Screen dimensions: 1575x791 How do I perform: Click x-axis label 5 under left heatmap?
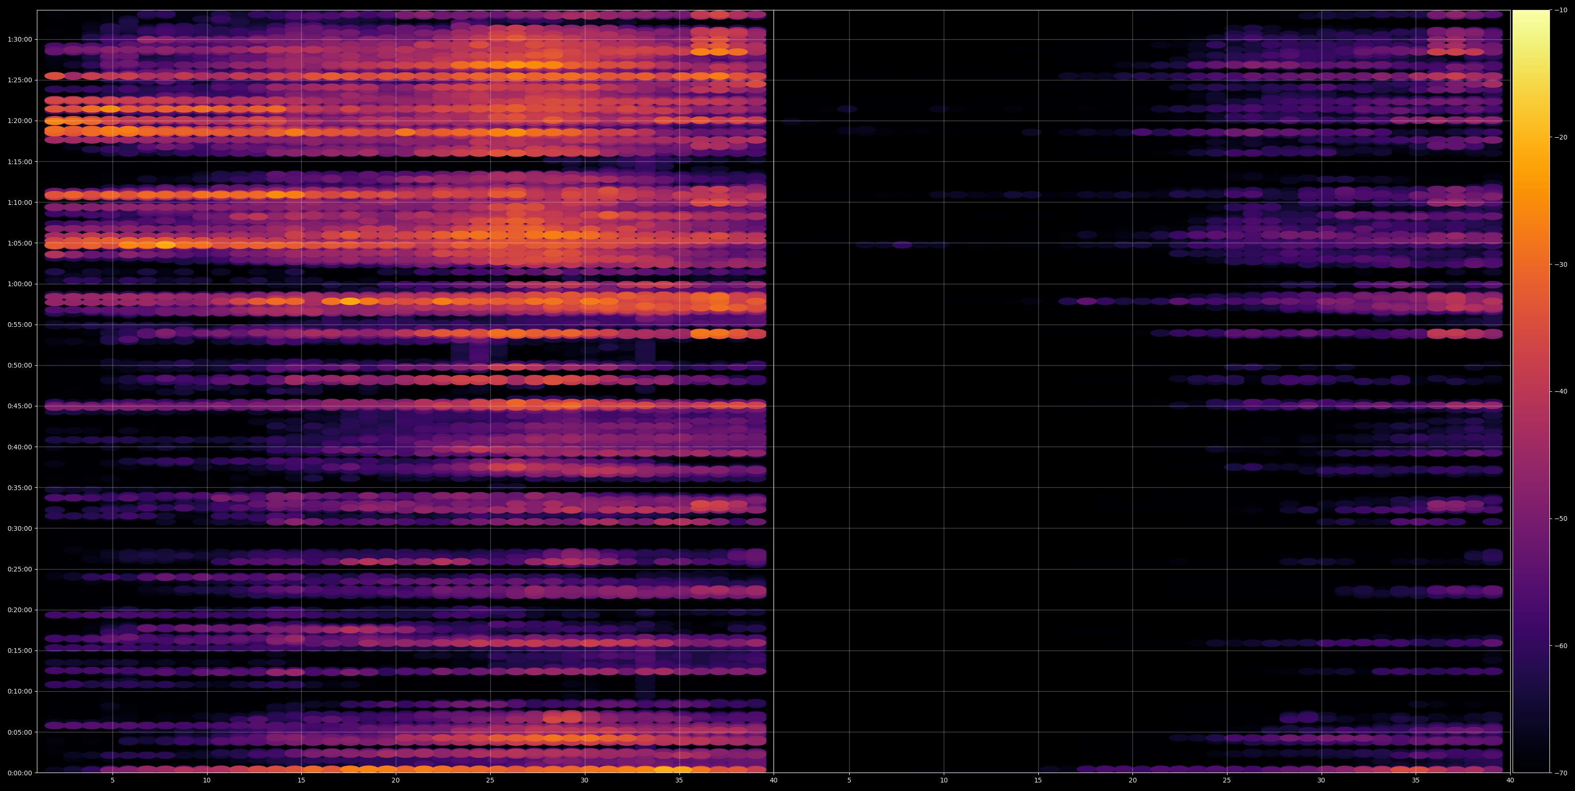coord(113,781)
